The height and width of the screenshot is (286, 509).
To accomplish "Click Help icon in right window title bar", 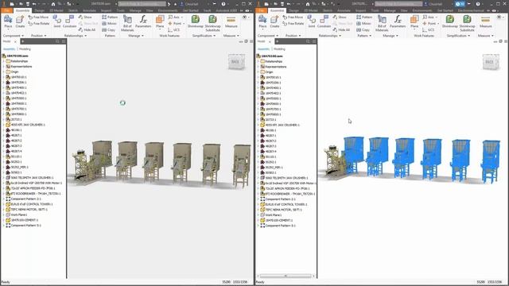I will pos(478,4).
